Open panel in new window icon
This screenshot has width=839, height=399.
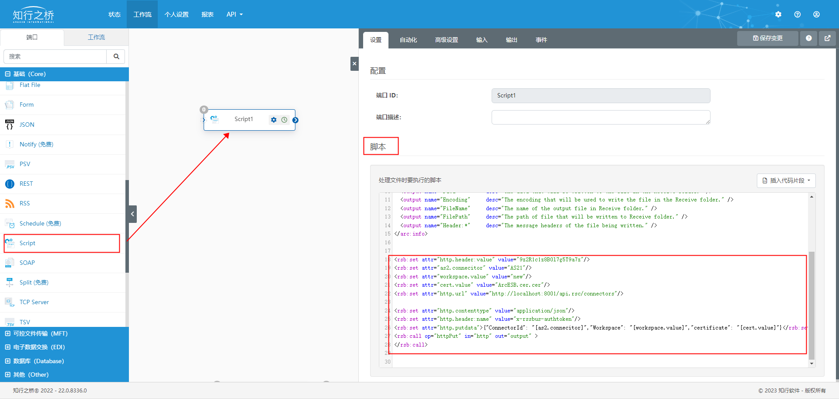(x=827, y=38)
